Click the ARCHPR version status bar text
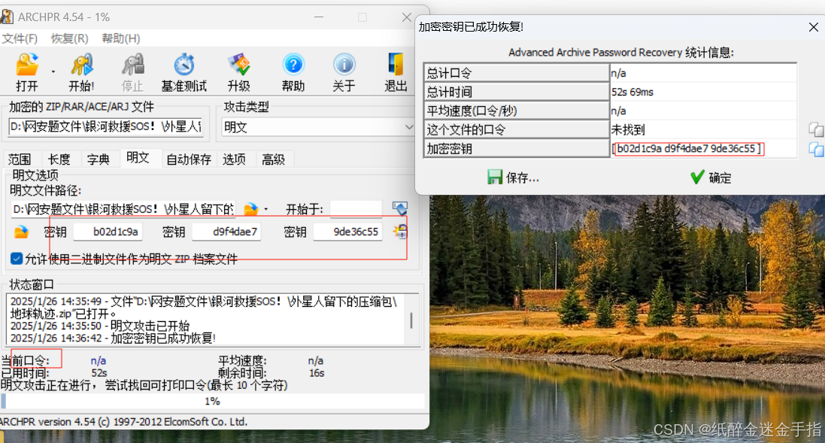825x443 pixels. (123, 422)
